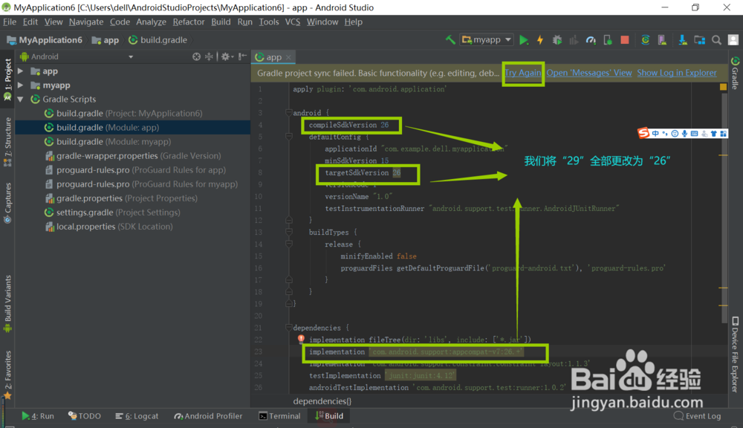Launch Android Profiler from the bottom bar
Viewport: 743px width, 428px height.
coord(208,416)
